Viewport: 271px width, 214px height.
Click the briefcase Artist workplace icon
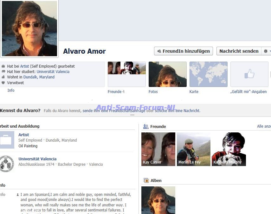(x=6, y=140)
